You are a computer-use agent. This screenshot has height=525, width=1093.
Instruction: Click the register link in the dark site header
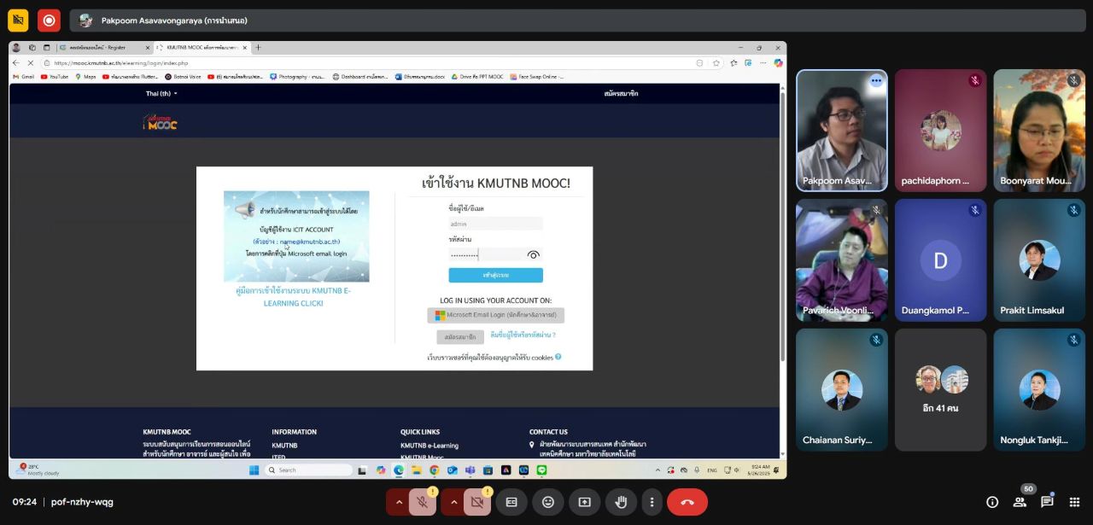click(621, 93)
